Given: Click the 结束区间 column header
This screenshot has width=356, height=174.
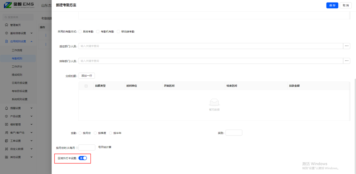Looking at the screenshot, I should point(232,86).
